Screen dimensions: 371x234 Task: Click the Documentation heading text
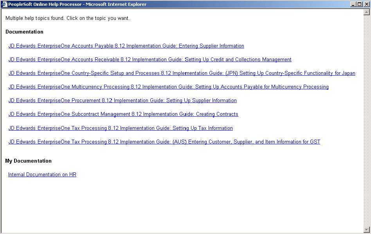[x=24, y=32]
